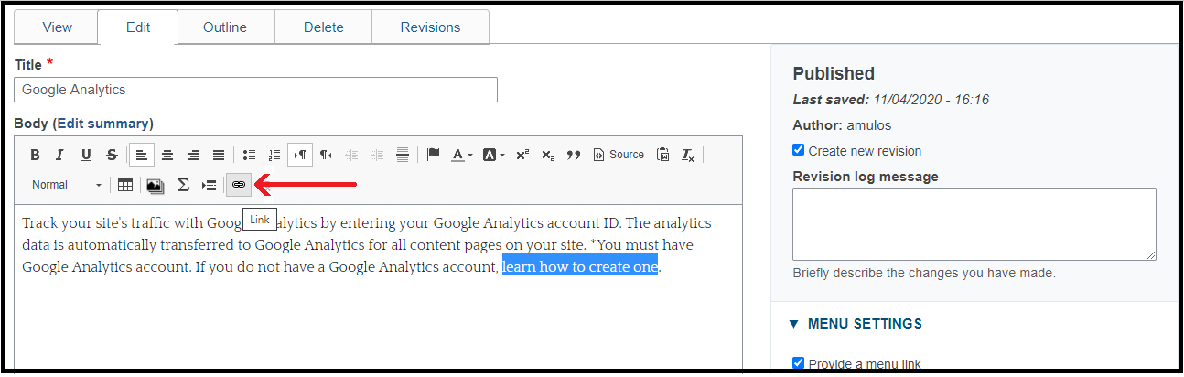This screenshot has height=377, width=1184.
Task: Click the flag language icon
Action: tap(434, 155)
